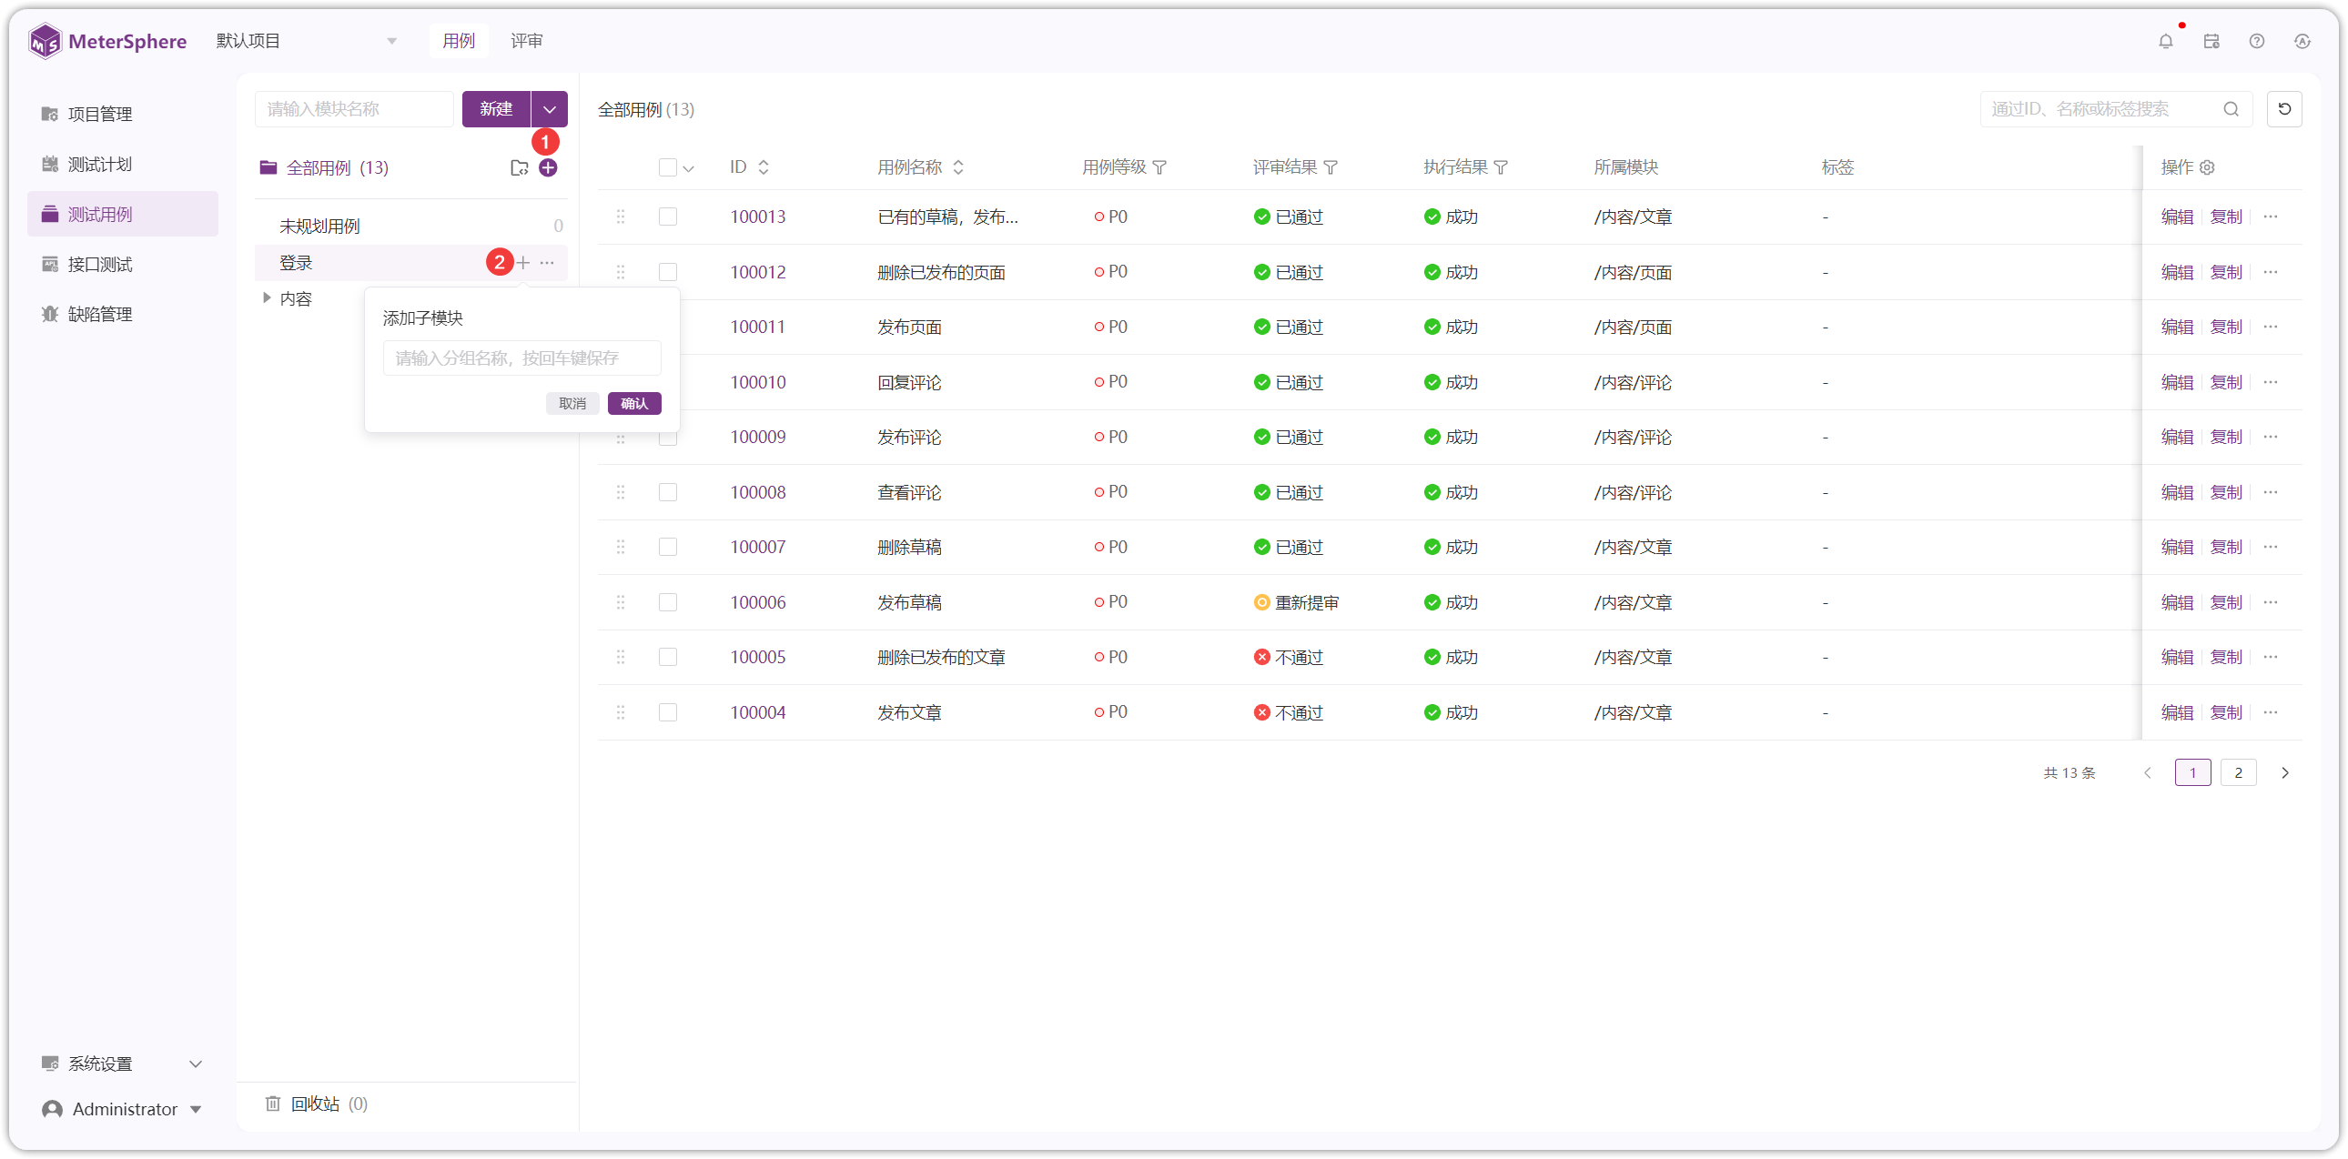Image resolution: width=2348 pixels, height=1159 pixels.
Task: Open the more actions dots for case 100008
Action: [x=2271, y=492]
